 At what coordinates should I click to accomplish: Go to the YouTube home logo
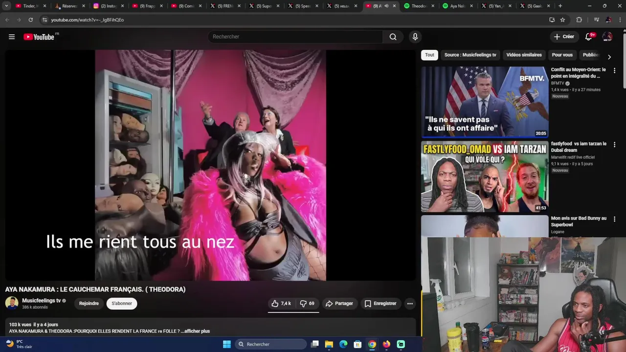click(x=39, y=37)
